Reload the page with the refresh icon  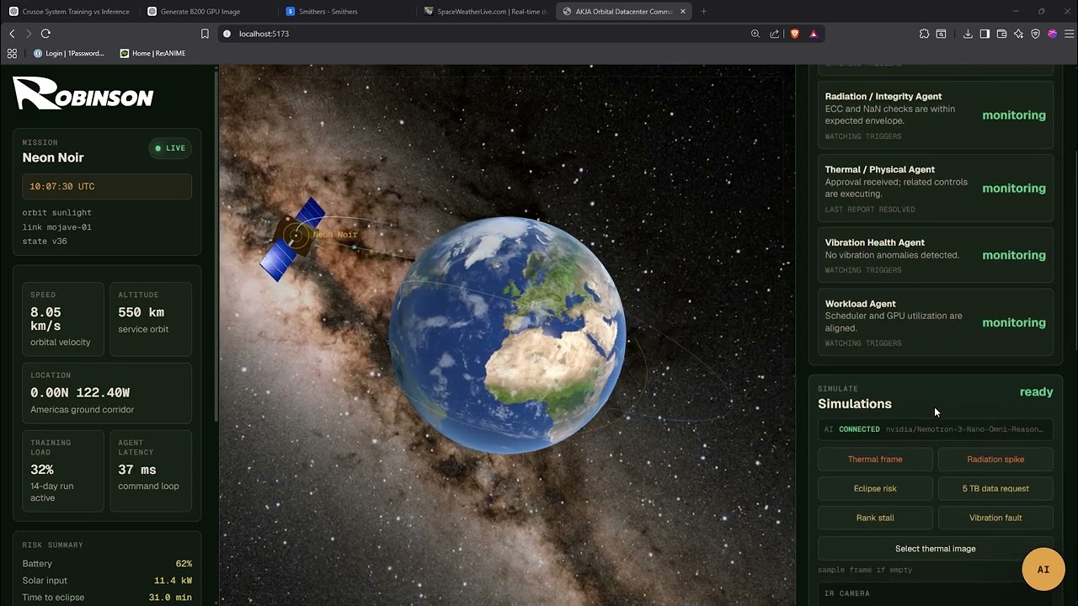pyautogui.click(x=45, y=34)
